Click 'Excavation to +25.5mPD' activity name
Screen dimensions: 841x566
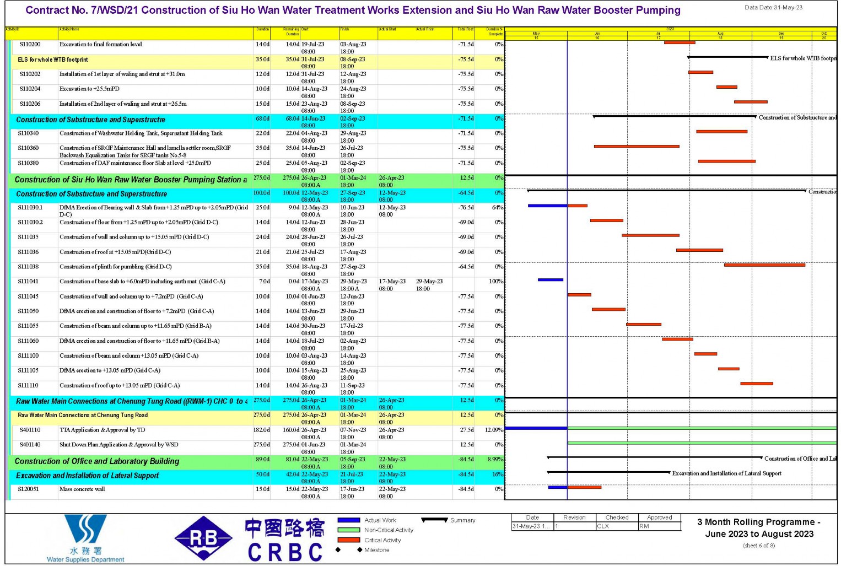tap(89, 89)
